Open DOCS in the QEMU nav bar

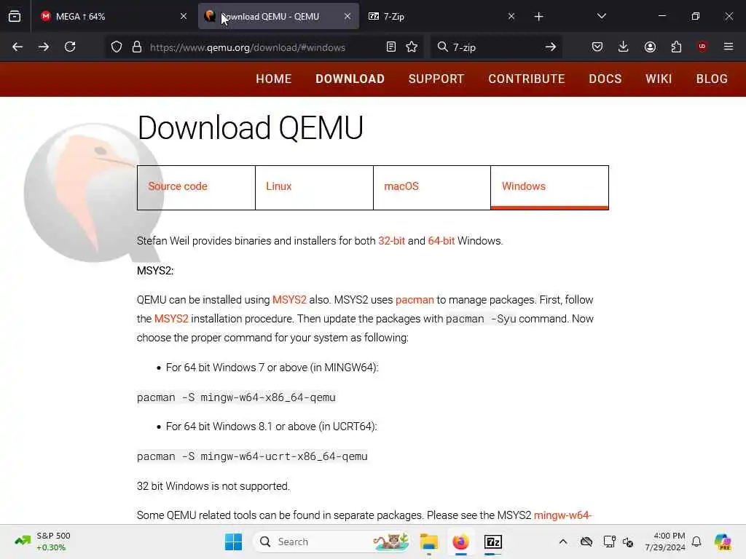click(605, 79)
